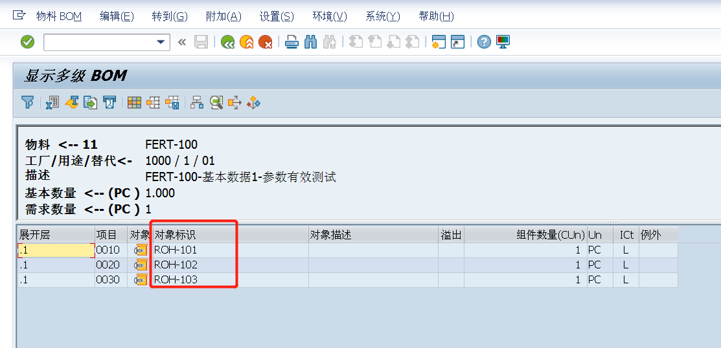The height and width of the screenshot is (348, 721).
Task: Click the 1000 / 1 / 01 plant value
Action: click(x=180, y=161)
